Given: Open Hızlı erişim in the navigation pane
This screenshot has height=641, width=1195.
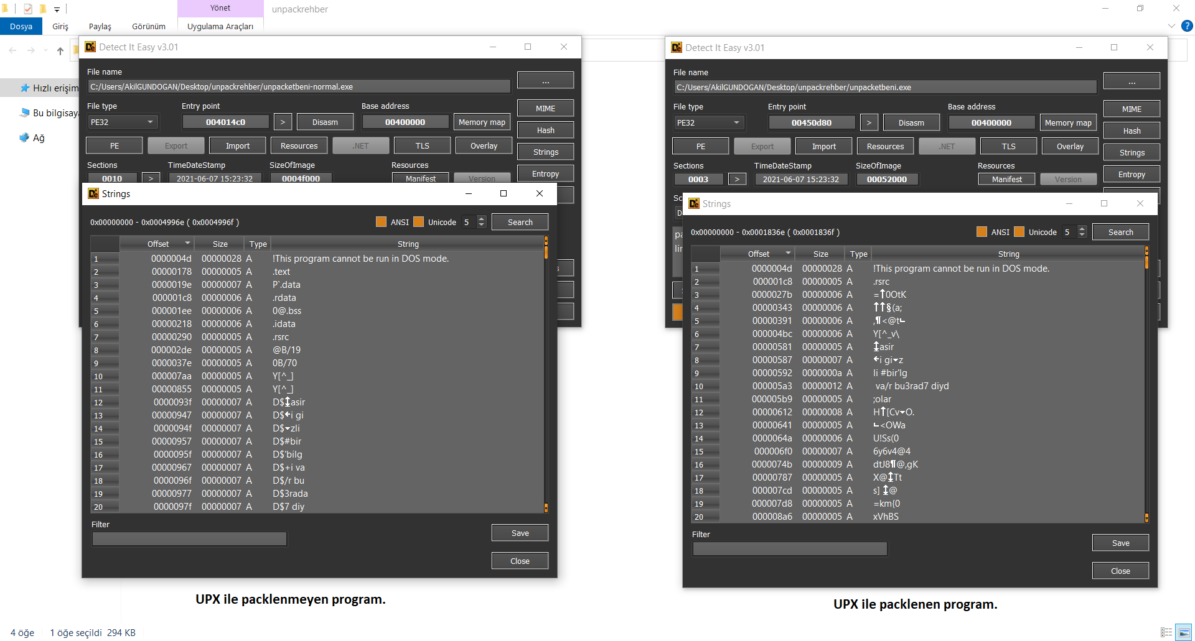Looking at the screenshot, I should [x=49, y=88].
